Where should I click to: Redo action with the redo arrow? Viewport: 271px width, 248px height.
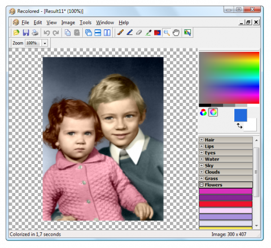point(56,33)
